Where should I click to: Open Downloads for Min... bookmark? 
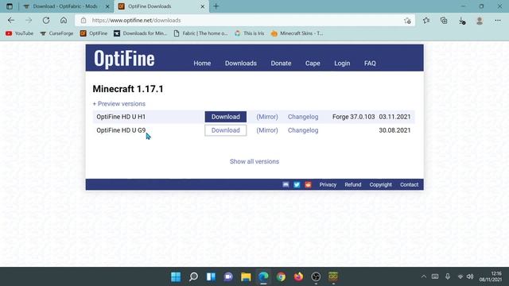(x=140, y=33)
